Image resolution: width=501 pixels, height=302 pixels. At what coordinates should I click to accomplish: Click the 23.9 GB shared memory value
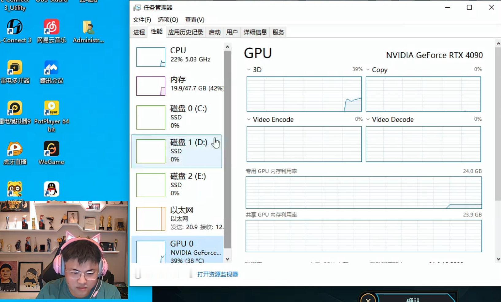click(472, 215)
